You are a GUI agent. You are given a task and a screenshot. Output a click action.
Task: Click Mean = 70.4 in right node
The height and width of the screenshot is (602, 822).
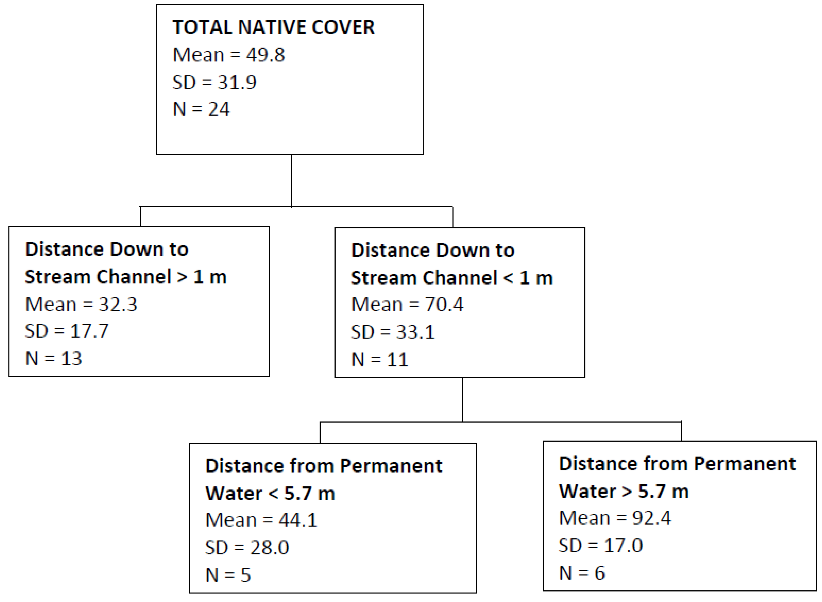tap(407, 304)
